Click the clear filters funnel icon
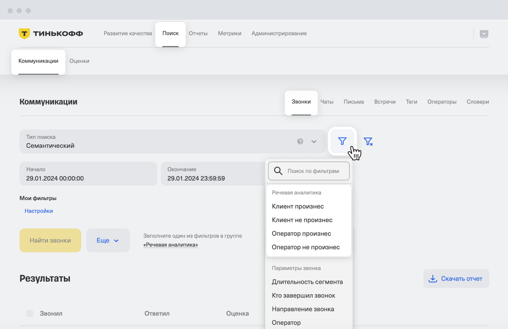The height and width of the screenshot is (329, 508). [368, 142]
